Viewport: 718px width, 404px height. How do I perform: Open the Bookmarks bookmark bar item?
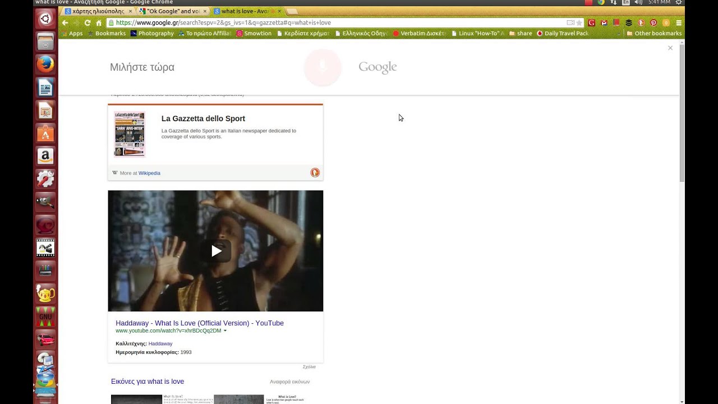(107, 34)
